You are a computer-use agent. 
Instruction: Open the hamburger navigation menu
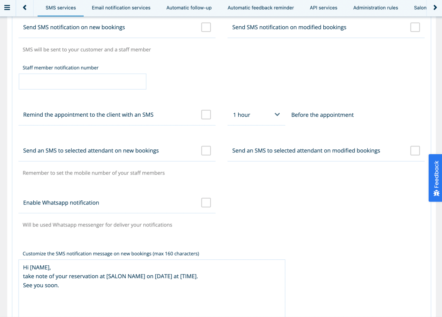tap(7, 8)
